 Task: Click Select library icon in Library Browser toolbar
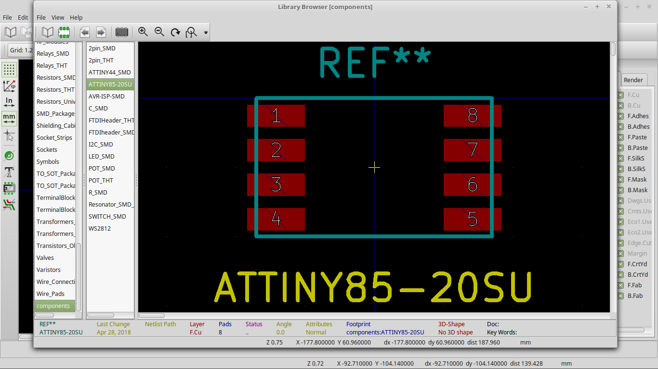pos(47,32)
